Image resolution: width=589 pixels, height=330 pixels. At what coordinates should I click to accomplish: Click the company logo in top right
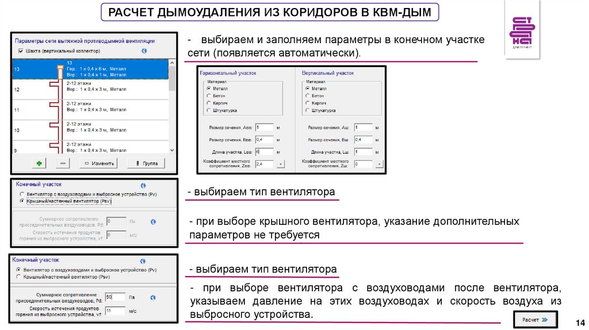[x=522, y=32]
